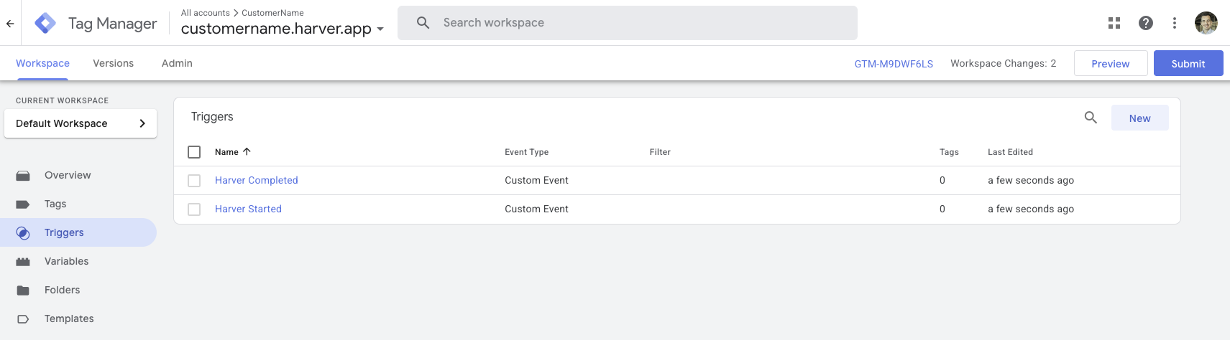Screen dimensions: 1230x340
Task: Open the three-dot more options menu
Action: click(1175, 23)
